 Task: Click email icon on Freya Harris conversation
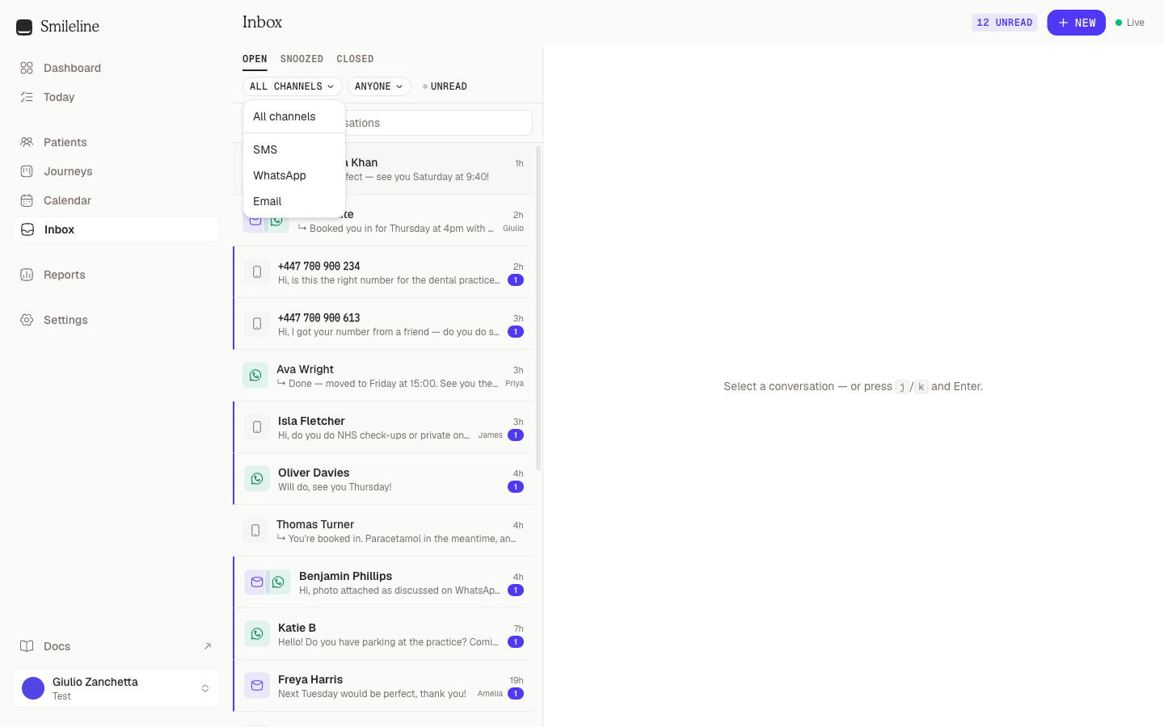257,686
